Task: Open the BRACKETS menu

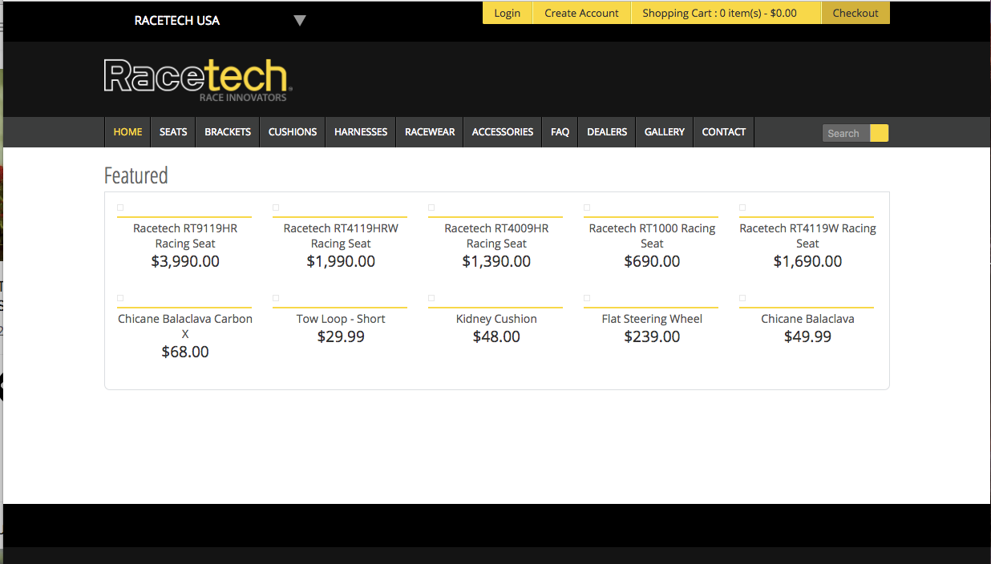Action: (228, 132)
